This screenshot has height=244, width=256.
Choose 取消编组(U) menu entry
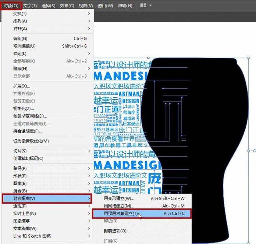(47, 46)
